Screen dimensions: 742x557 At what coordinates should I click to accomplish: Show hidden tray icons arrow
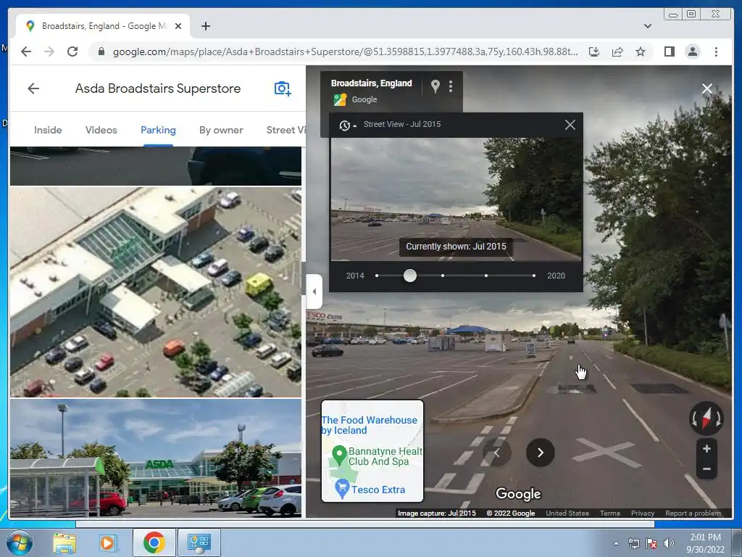(616, 544)
